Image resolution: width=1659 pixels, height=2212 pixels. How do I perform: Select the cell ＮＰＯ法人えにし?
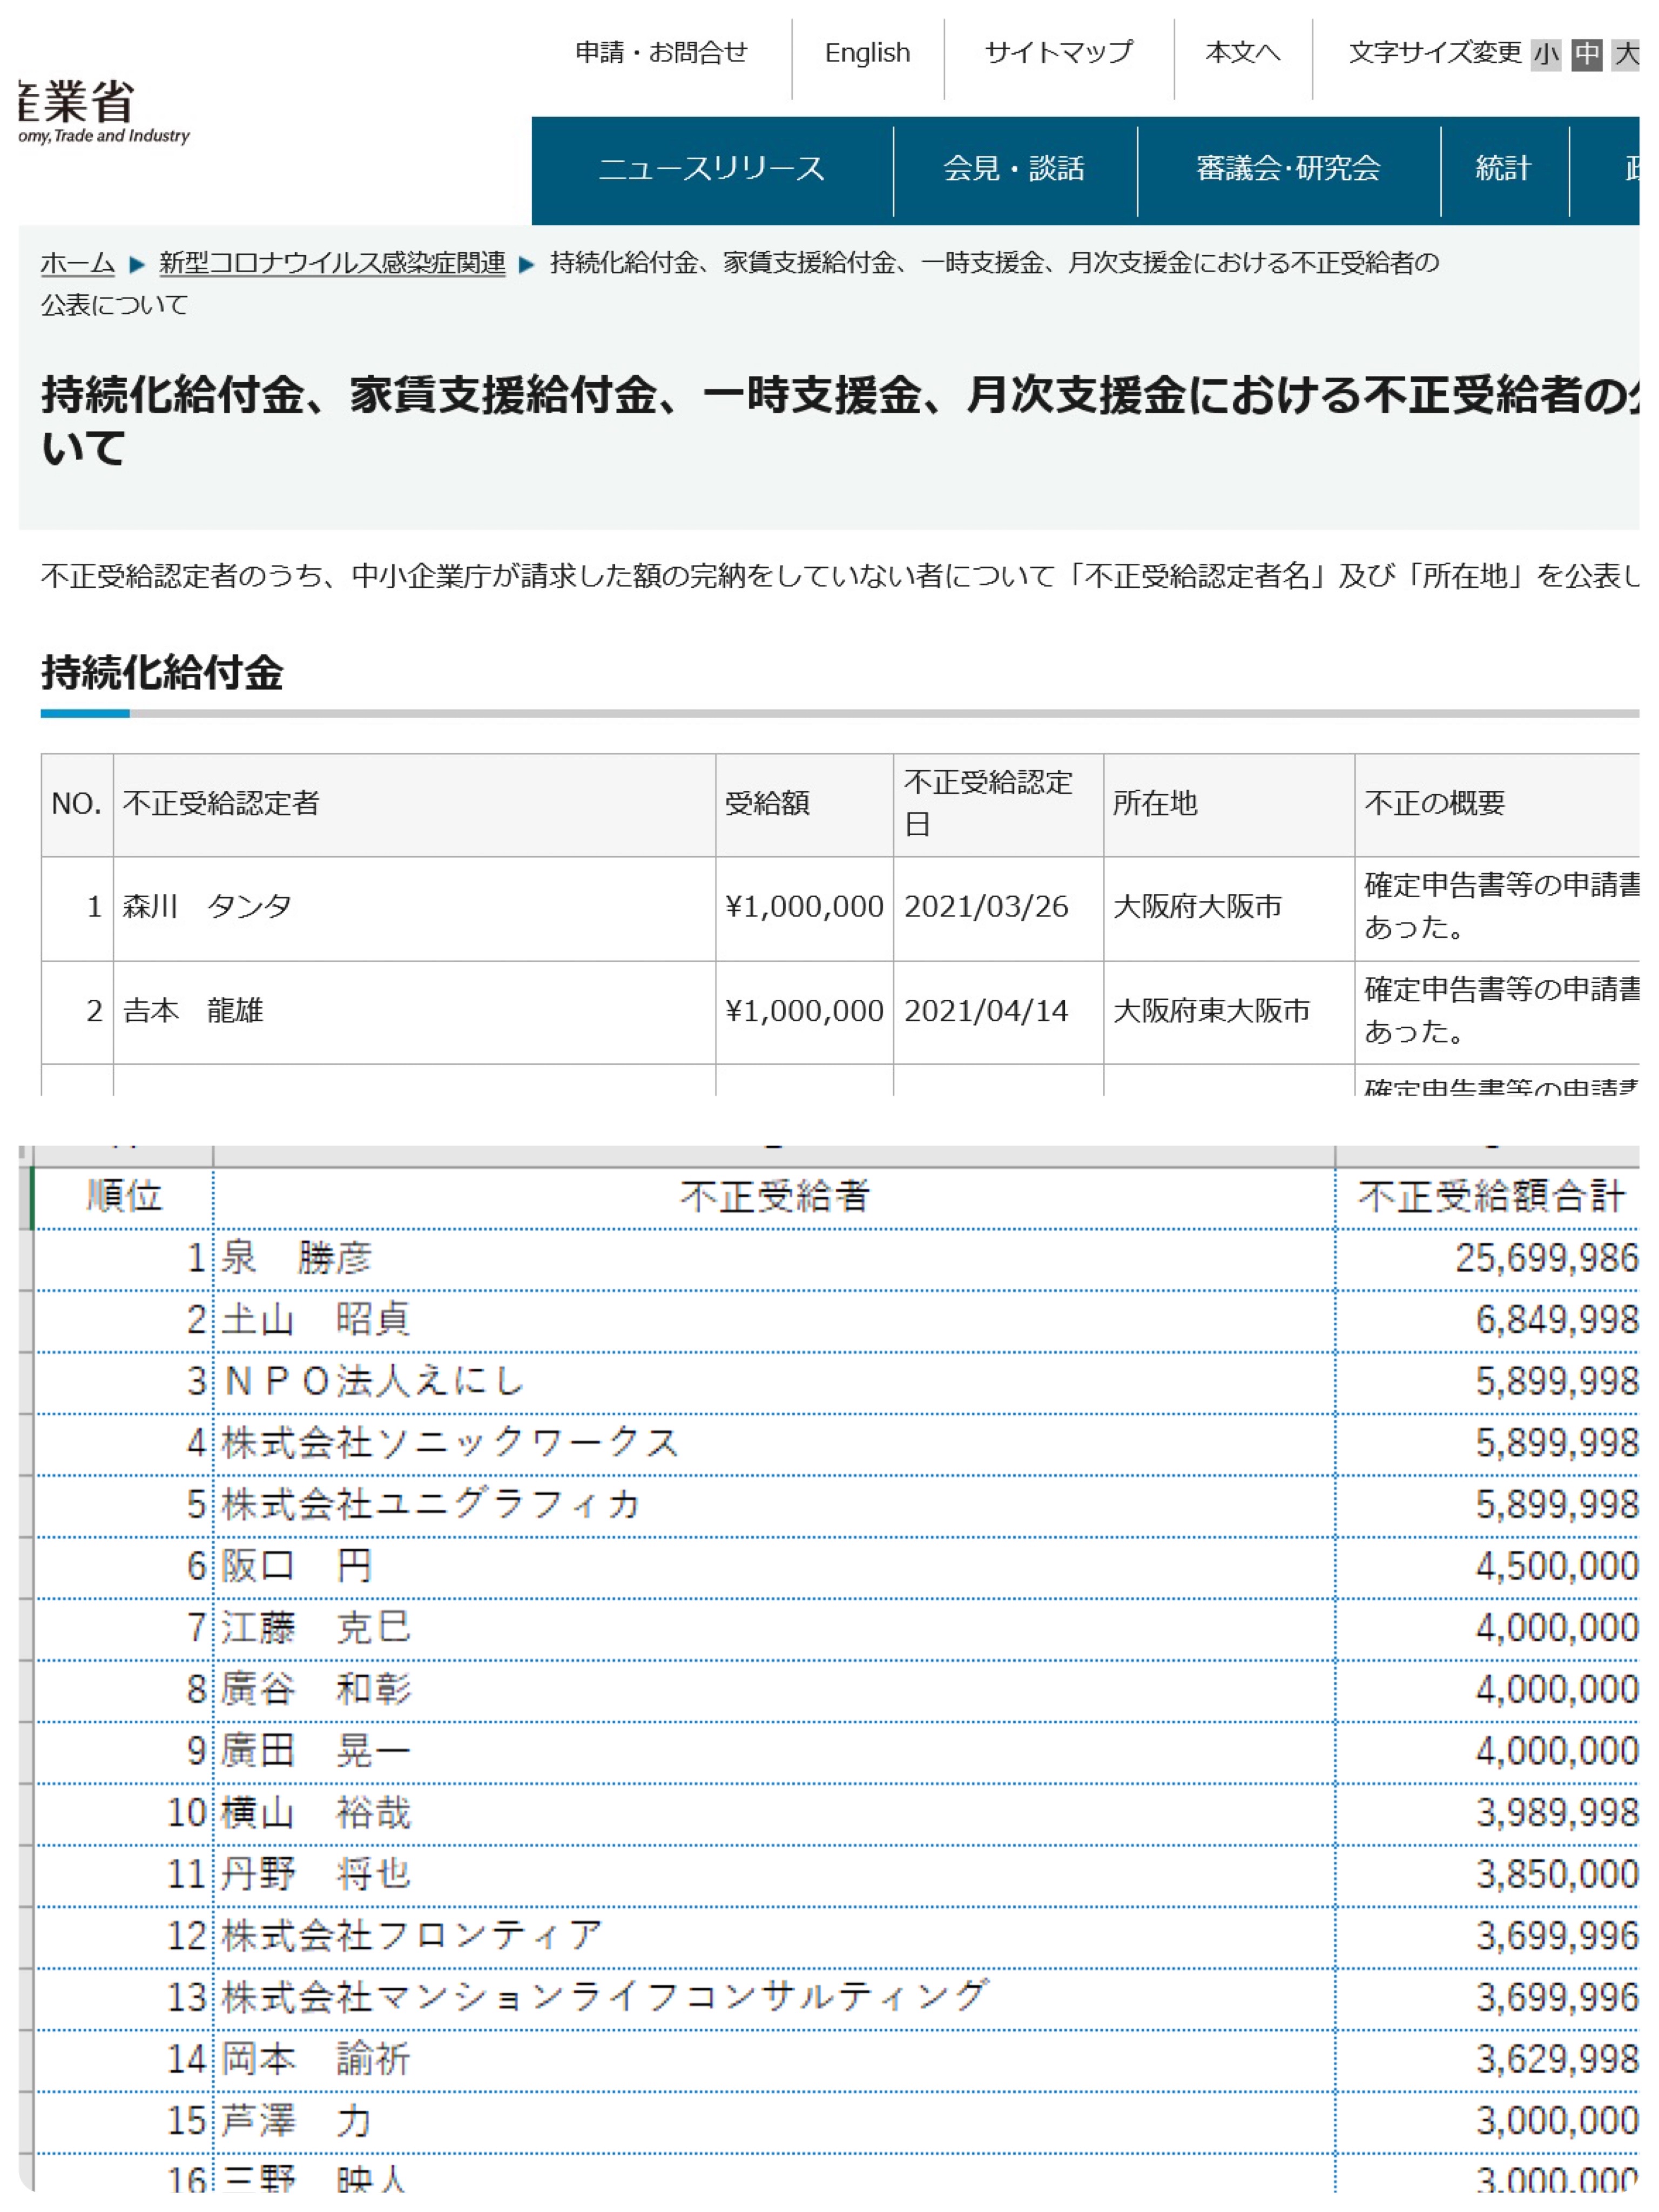(x=774, y=1382)
